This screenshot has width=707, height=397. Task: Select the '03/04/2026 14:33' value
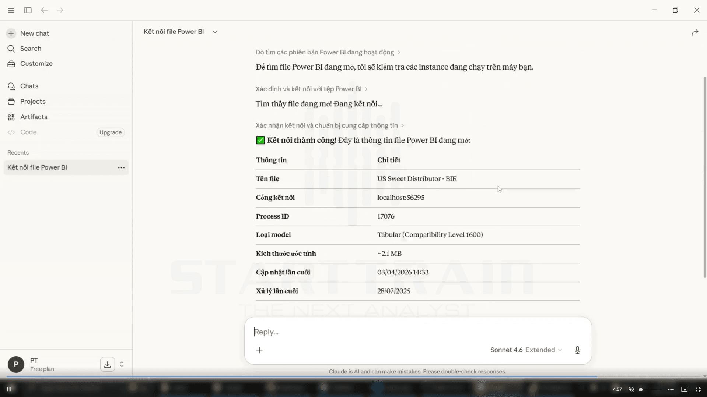point(403,272)
